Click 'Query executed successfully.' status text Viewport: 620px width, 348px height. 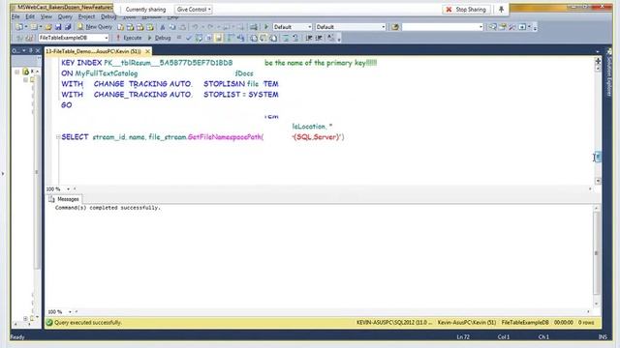[88, 322]
